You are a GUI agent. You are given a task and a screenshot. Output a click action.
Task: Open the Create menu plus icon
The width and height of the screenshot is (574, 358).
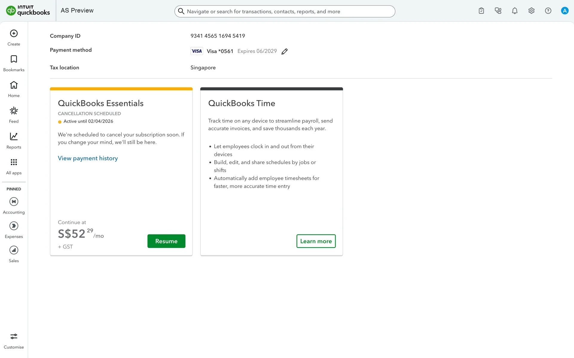coord(14,33)
